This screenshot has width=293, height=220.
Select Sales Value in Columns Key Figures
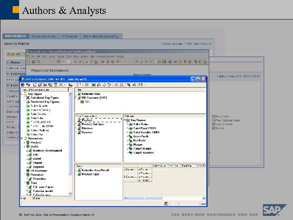point(141,124)
